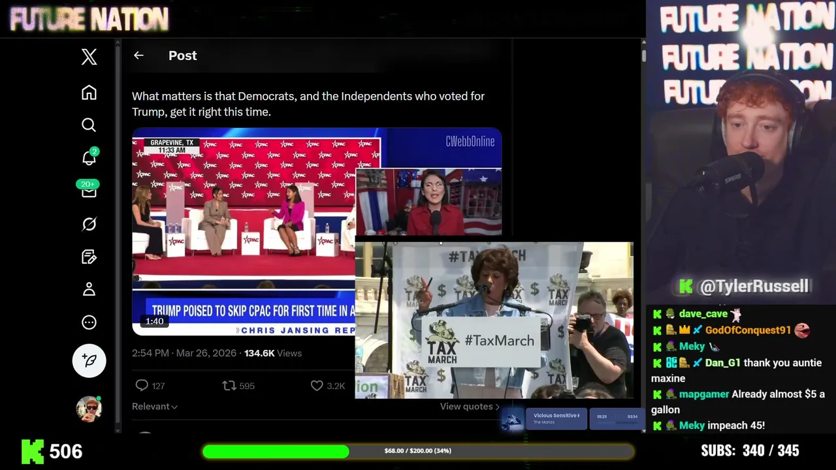
Task: Expand the Relevant replies sort dropdown
Action: pyautogui.click(x=155, y=406)
